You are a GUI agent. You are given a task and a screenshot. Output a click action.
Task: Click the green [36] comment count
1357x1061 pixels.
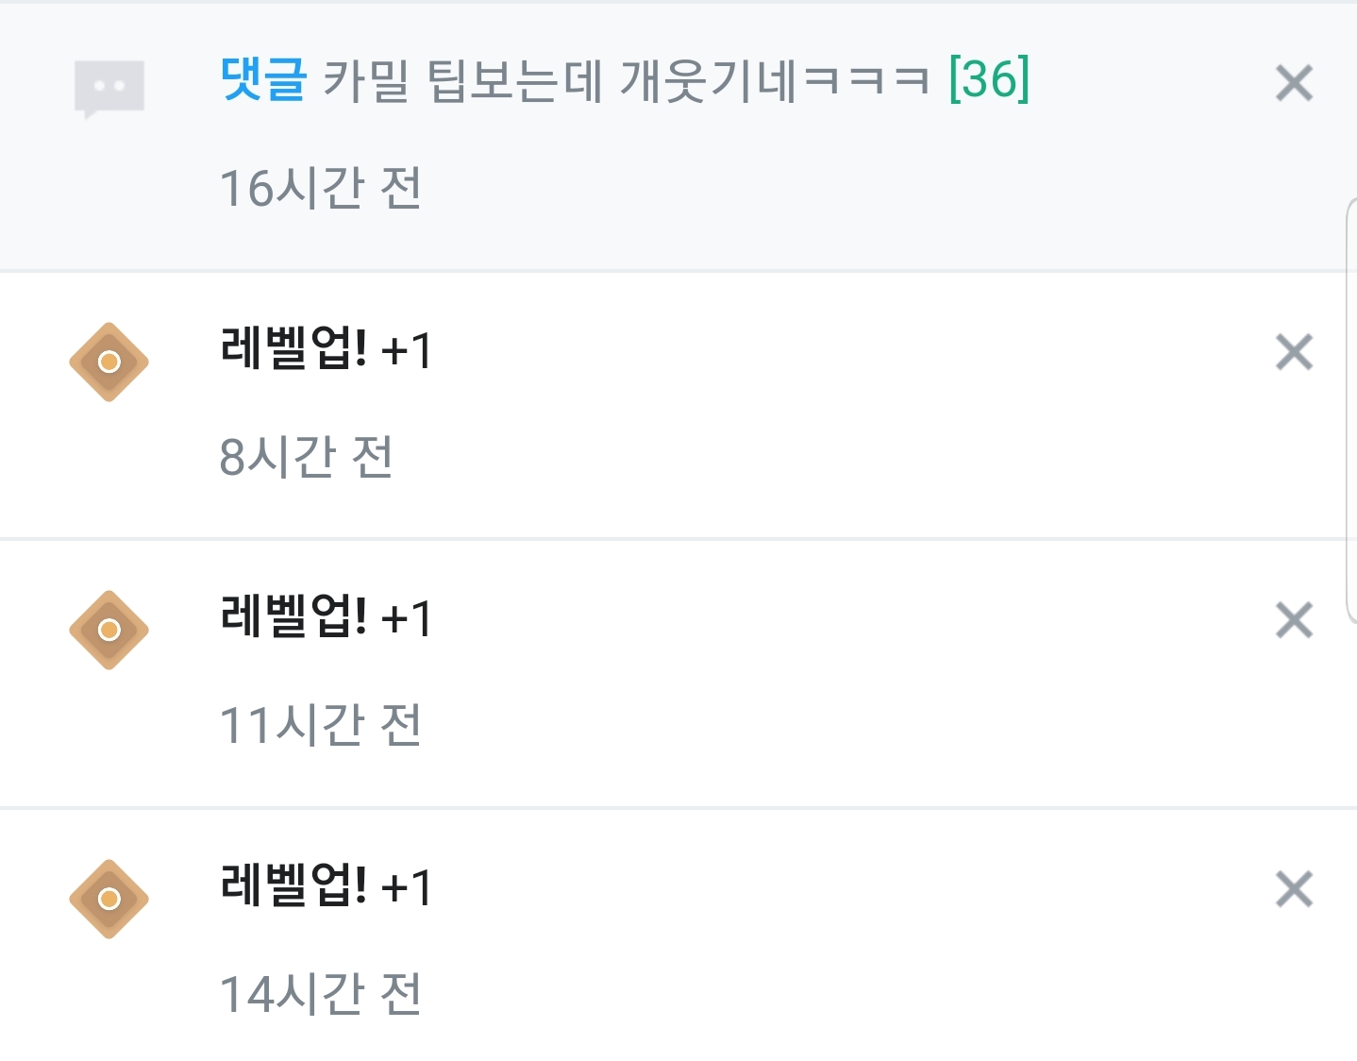pos(989,78)
